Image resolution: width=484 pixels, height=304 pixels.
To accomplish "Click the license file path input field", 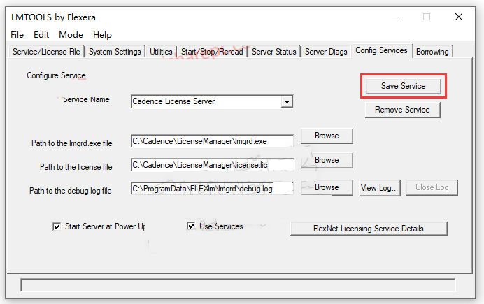I will click(x=213, y=165).
